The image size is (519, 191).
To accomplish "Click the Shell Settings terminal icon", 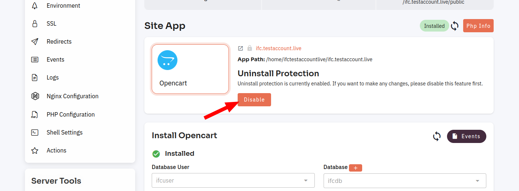I will [x=35, y=132].
